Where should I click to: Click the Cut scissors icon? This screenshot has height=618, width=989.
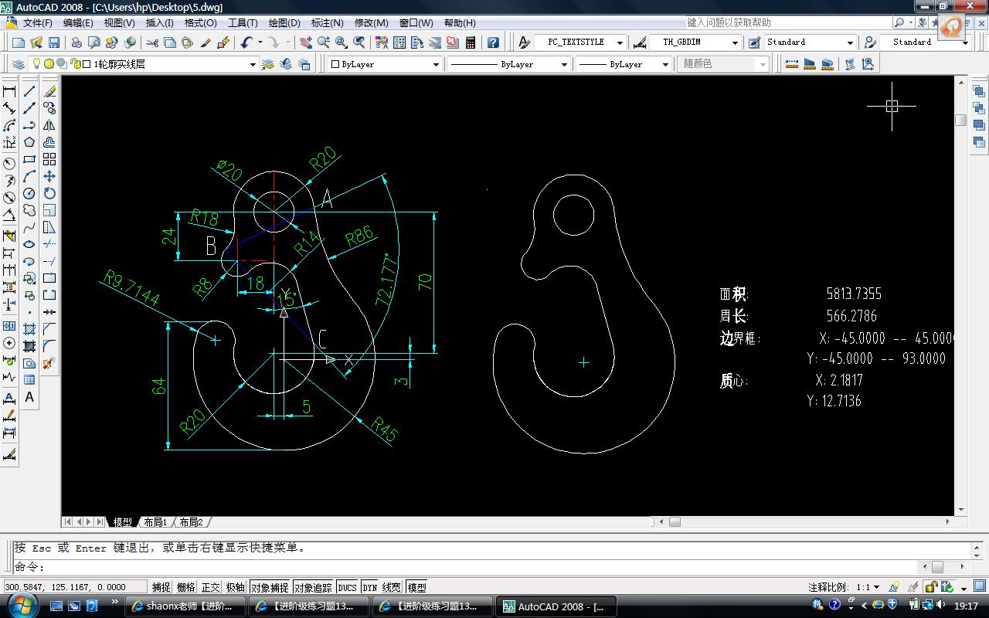[152, 42]
